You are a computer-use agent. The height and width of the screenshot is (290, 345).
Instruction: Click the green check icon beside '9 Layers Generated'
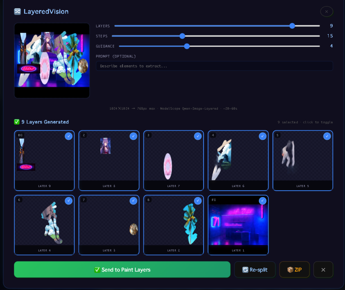(x=17, y=122)
